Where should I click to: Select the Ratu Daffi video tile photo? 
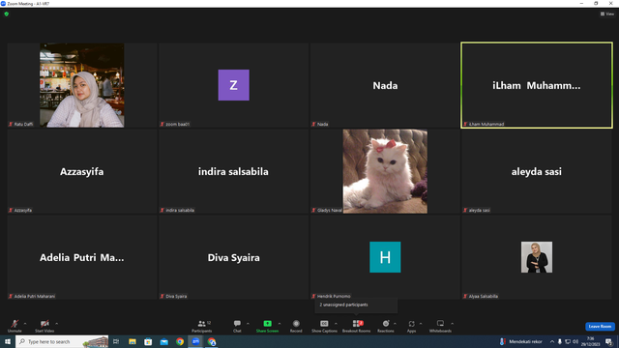[x=81, y=85]
